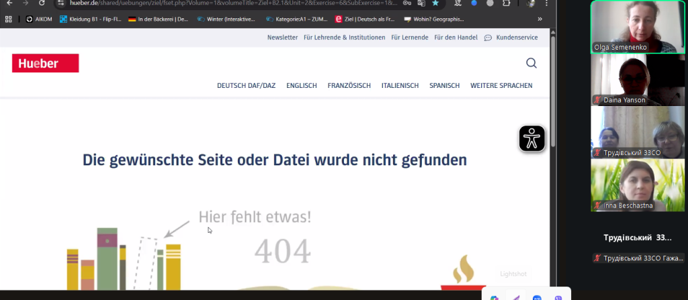Open the ENGLISCH menu
Image resolution: width=688 pixels, height=300 pixels.
point(302,85)
